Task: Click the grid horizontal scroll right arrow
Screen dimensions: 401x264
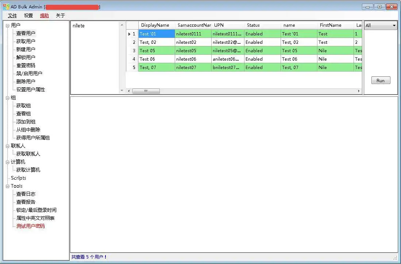Action: tap(359, 91)
